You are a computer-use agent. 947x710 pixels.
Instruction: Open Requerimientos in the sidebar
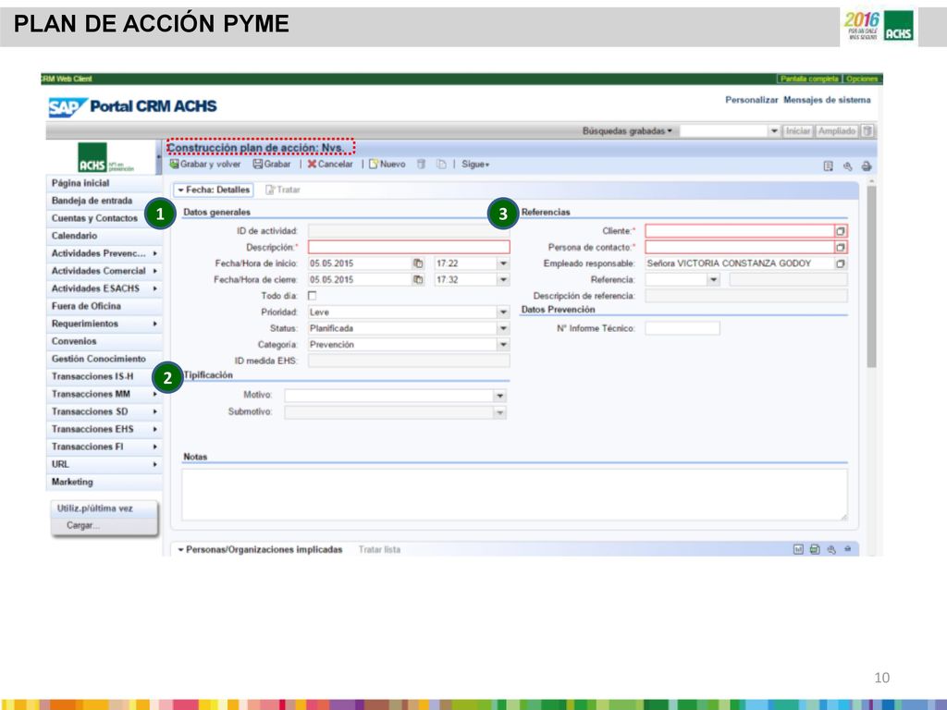tap(104, 324)
